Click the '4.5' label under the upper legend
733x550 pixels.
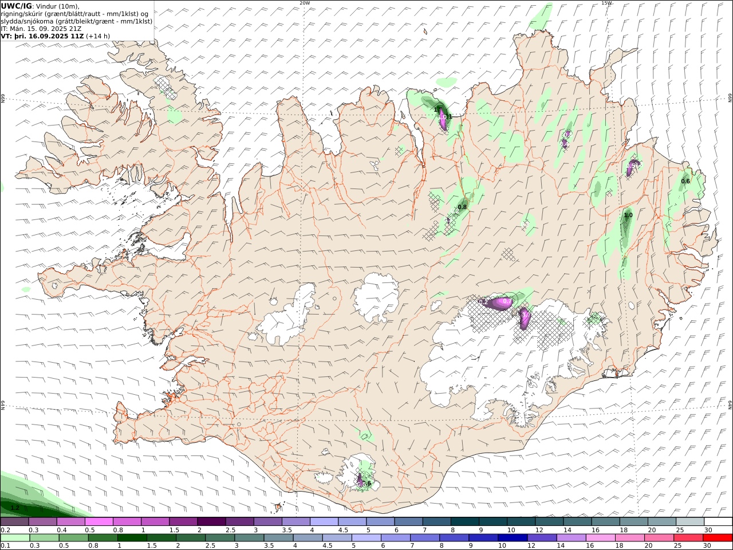344,530
